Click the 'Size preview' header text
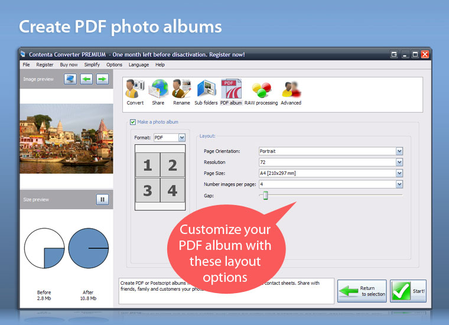 click(x=36, y=200)
